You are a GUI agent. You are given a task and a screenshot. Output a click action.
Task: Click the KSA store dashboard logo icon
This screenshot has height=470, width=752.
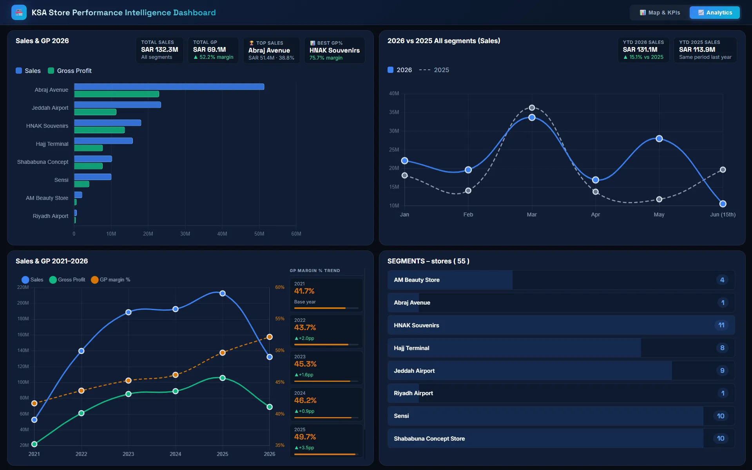(x=19, y=13)
